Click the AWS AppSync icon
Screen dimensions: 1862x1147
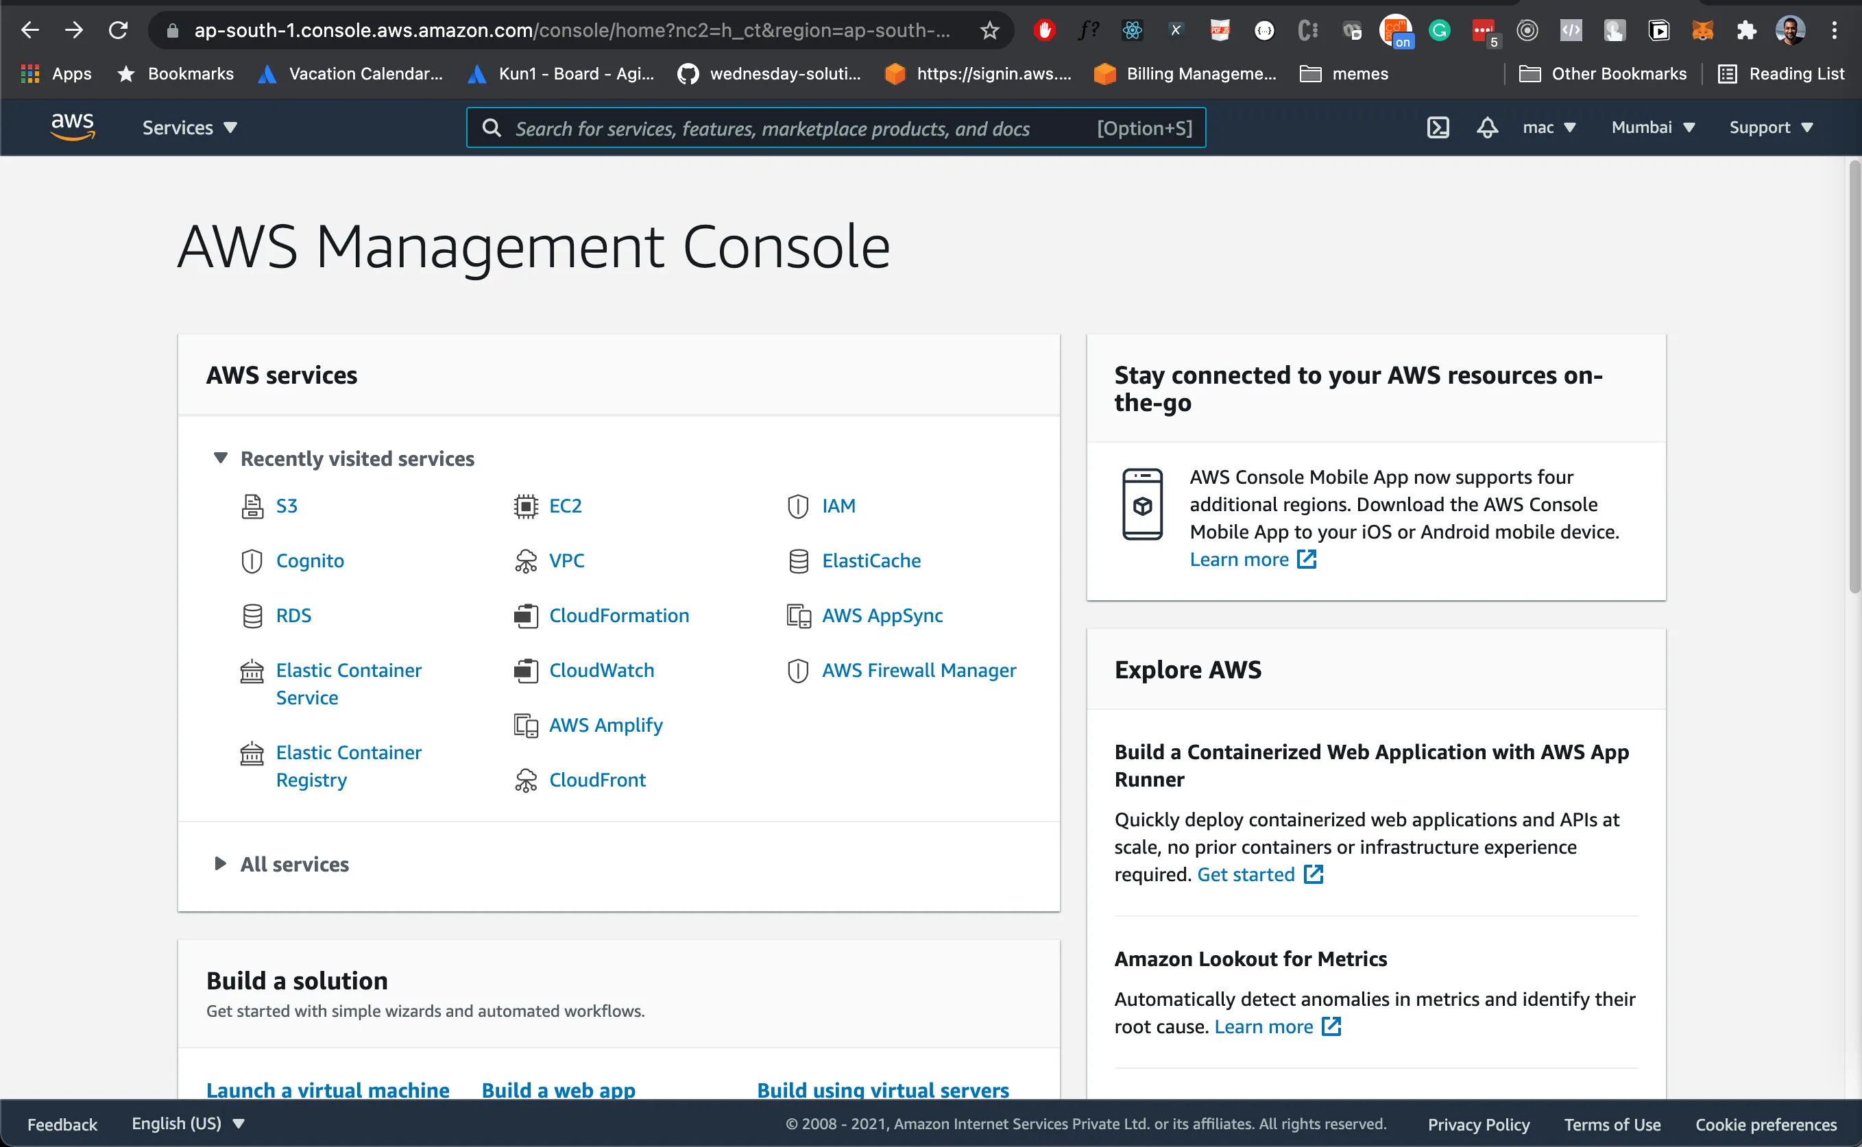click(x=799, y=615)
